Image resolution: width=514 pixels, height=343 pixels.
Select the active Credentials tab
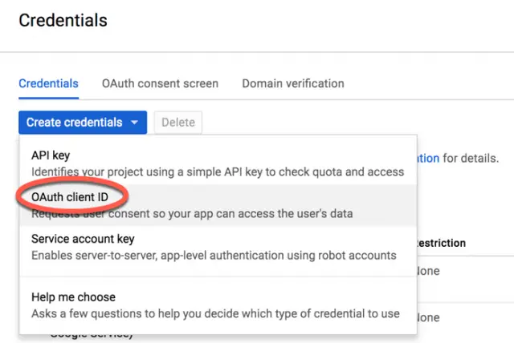[x=48, y=83]
